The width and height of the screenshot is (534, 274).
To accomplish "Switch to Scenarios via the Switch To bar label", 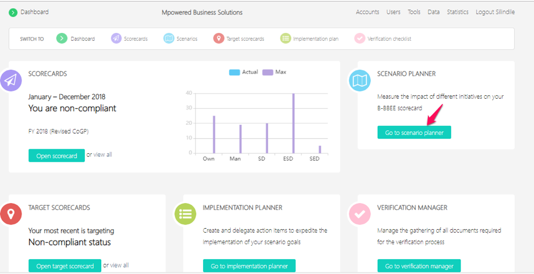I will click(187, 39).
